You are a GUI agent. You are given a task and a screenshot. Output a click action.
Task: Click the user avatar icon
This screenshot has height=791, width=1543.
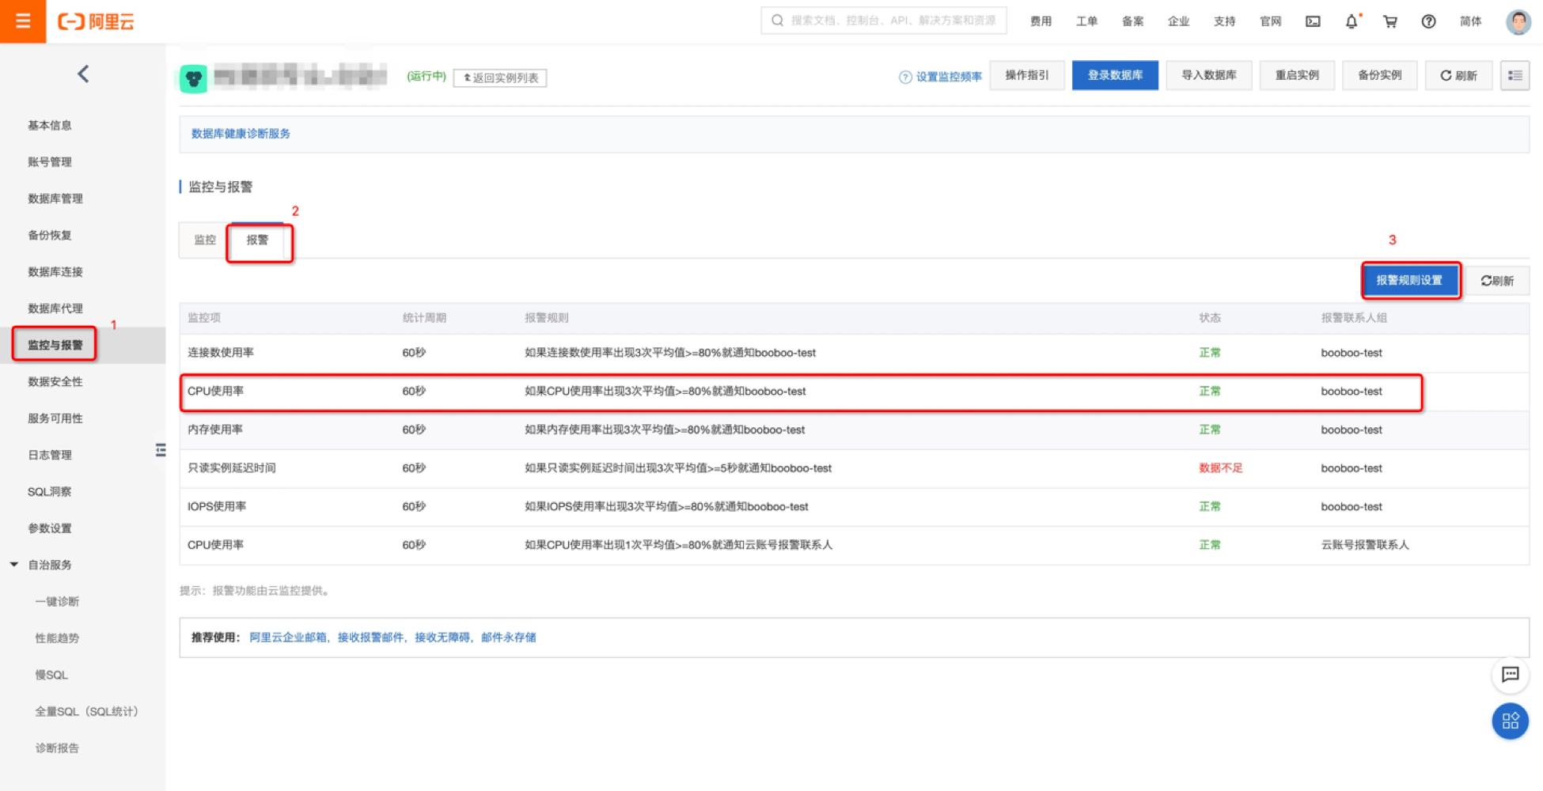tap(1517, 21)
